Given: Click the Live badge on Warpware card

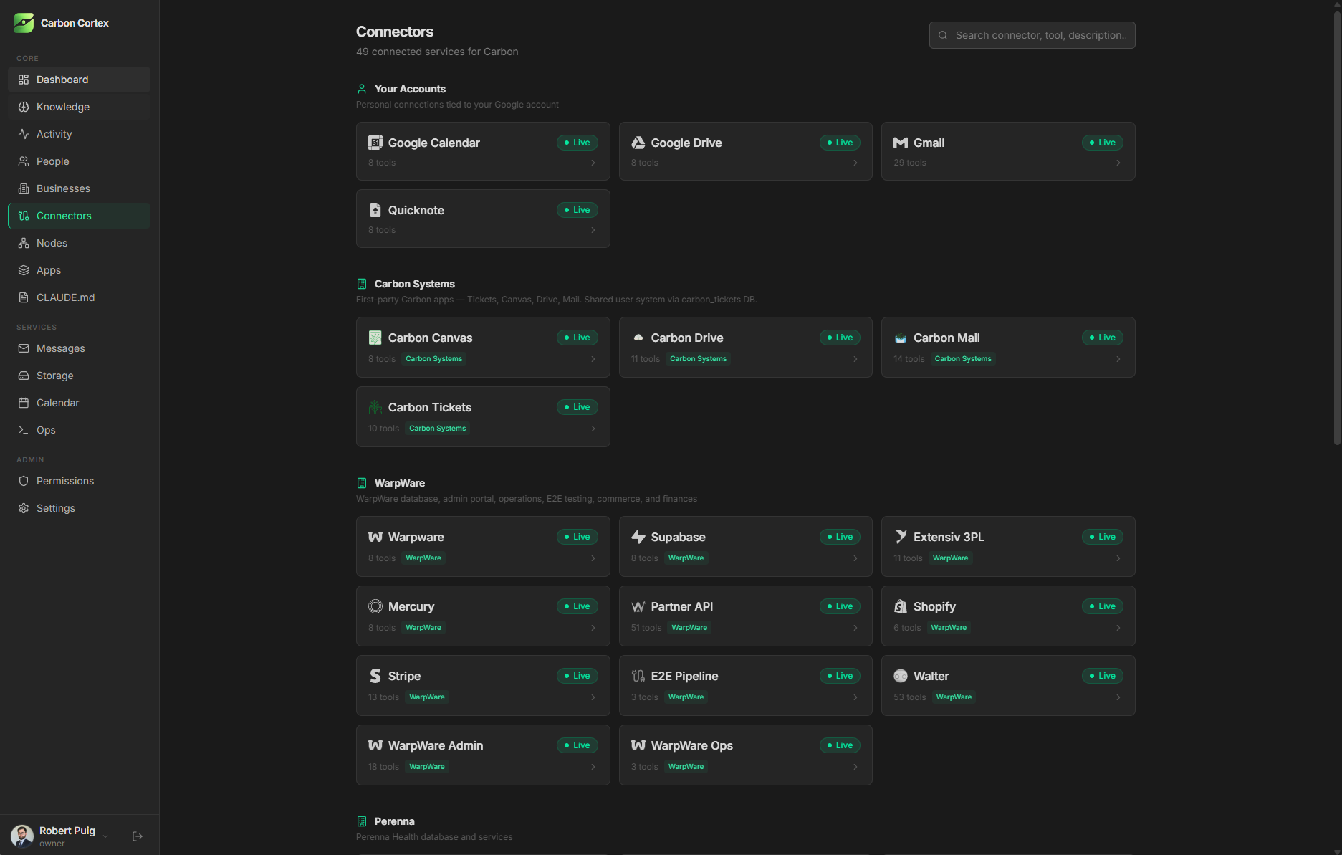Looking at the screenshot, I should point(577,537).
